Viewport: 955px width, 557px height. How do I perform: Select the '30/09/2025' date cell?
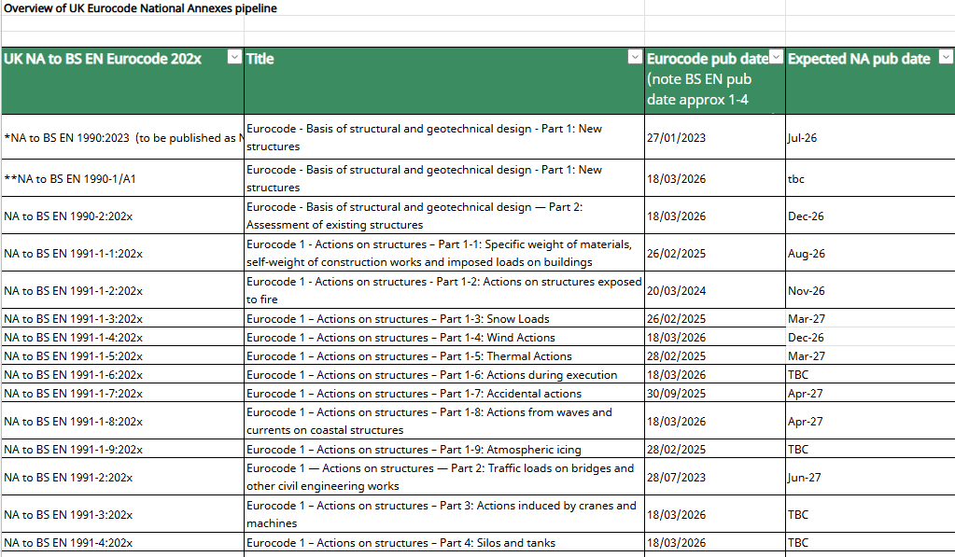coord(715,393)
